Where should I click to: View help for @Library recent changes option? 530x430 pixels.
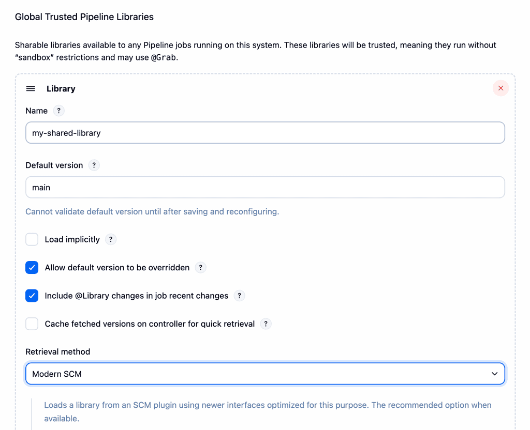point(239,296)
